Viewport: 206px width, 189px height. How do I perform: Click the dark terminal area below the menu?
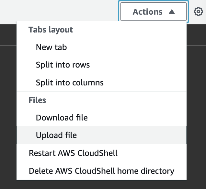(x=97, y=184)
